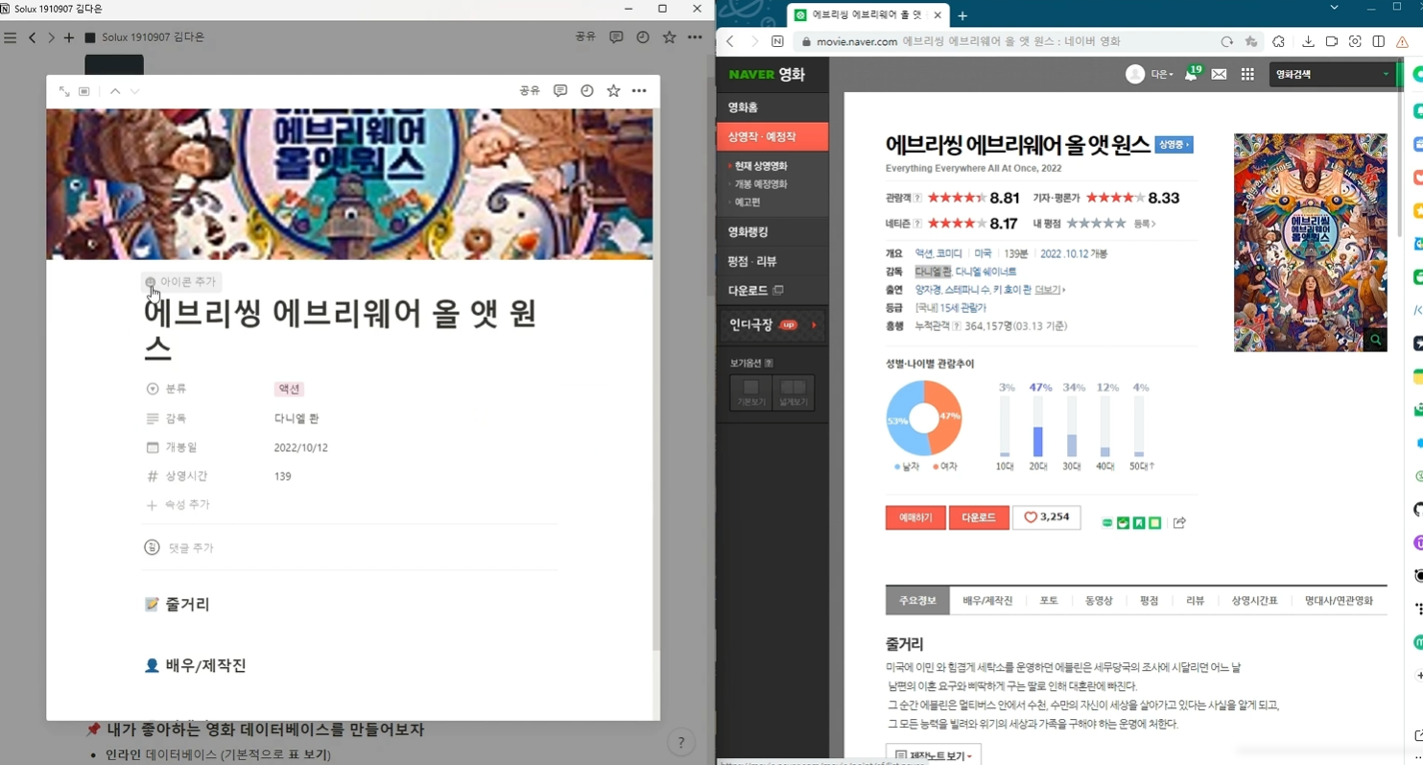Open the Naver services grid menu
This screenshot has width=1423, height=765.
coord(1247,74)
